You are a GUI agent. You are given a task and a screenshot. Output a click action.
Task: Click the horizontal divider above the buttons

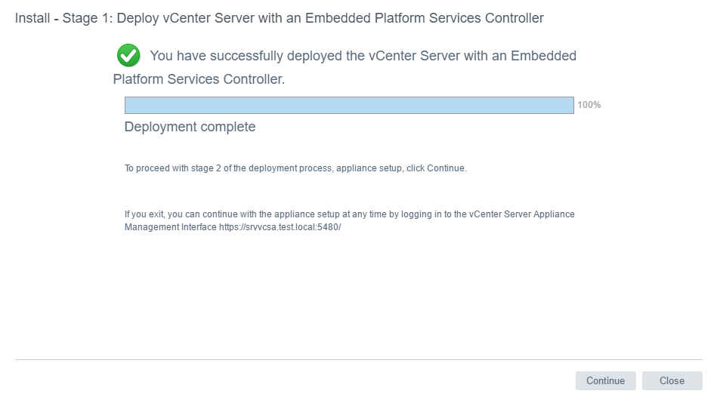pos(359,360)
